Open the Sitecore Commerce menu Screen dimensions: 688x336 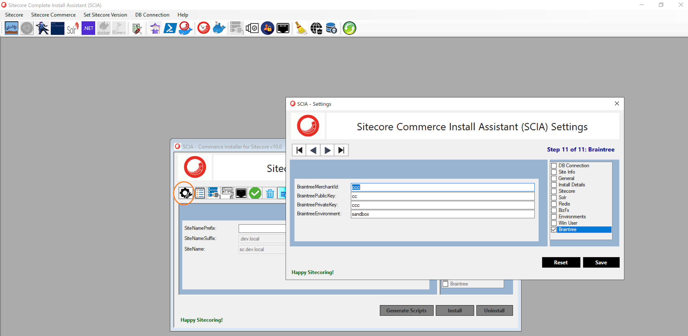53,15
